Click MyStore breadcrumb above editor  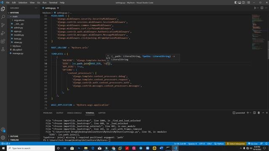coord(47,13)
